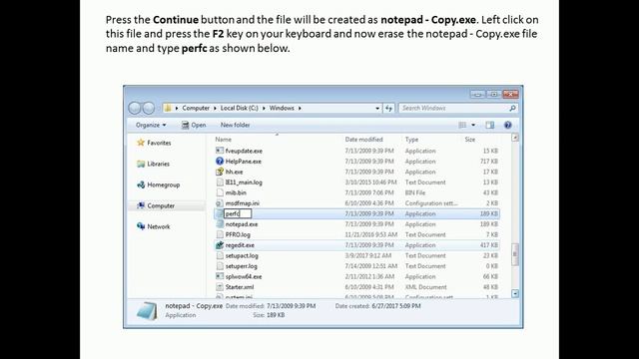639x359 pixels.
Task: Click inside the perfc rename text box
Action: coord(238,213)
